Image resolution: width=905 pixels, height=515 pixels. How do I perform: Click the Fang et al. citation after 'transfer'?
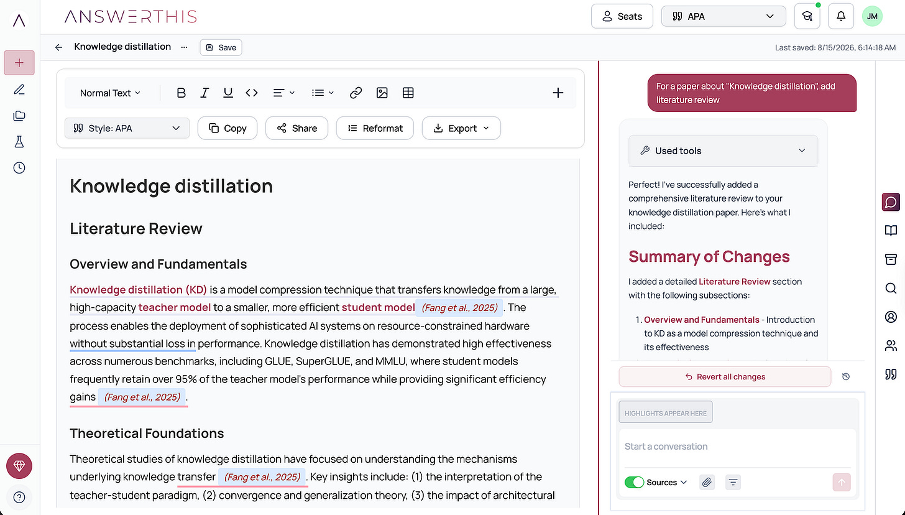coord(262,477)
